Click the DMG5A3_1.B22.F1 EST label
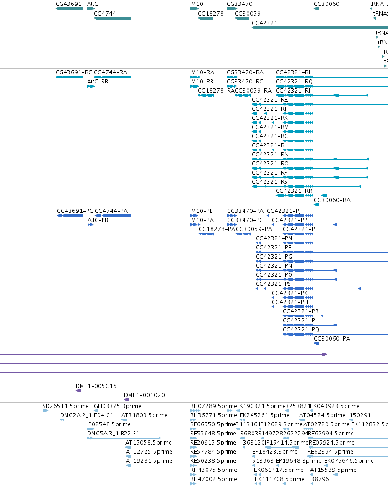The height and width of the screenshot is (486, 388). 113,434
